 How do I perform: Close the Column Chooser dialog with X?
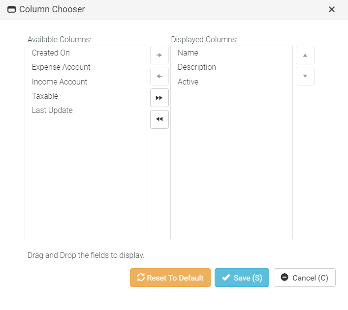332,9
